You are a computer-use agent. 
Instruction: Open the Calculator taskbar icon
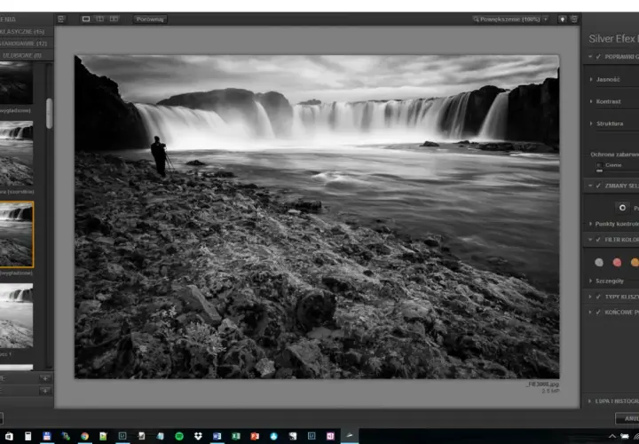[x=28, y=436]
